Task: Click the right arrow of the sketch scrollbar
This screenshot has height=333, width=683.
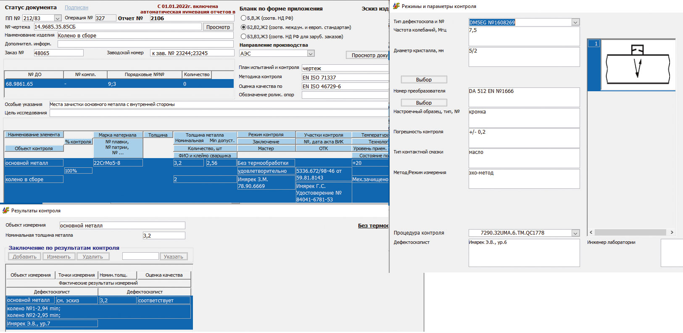Action: 672,232
